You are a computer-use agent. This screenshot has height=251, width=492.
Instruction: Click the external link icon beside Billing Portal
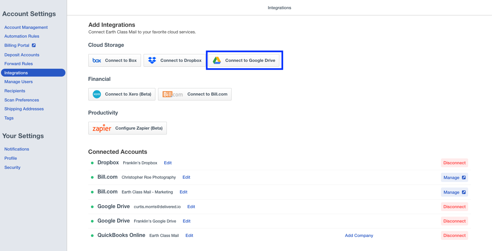[34, 45]
